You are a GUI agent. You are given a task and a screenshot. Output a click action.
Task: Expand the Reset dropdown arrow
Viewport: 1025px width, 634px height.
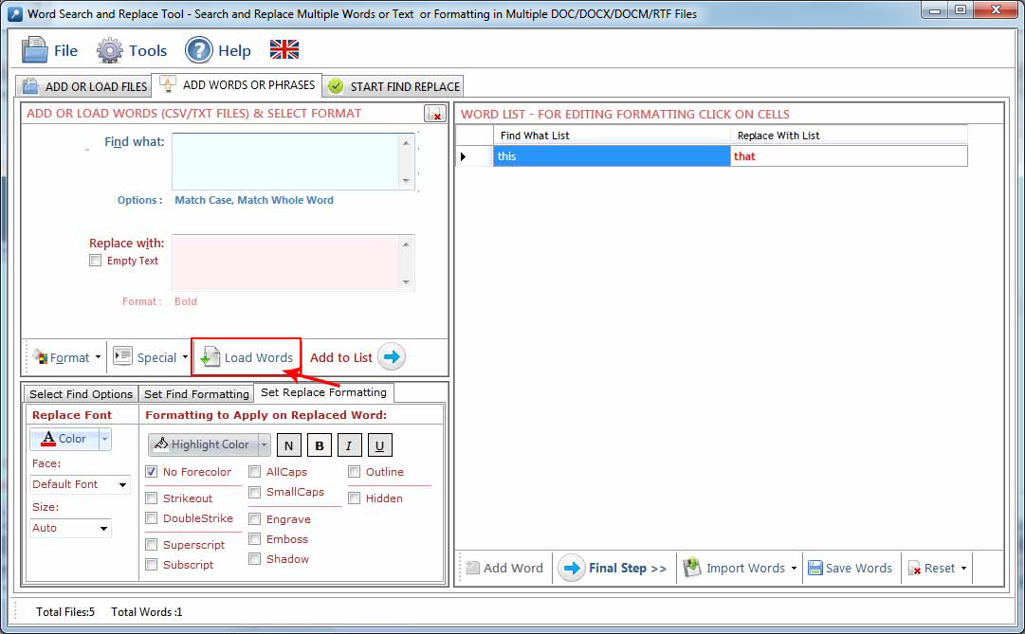pos(963,569)
